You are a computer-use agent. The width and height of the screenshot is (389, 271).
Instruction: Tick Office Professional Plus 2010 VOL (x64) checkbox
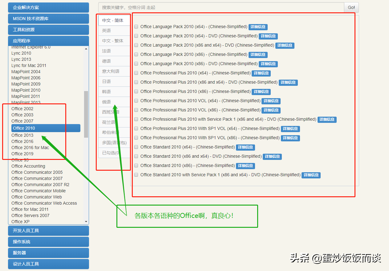(136, 101)
